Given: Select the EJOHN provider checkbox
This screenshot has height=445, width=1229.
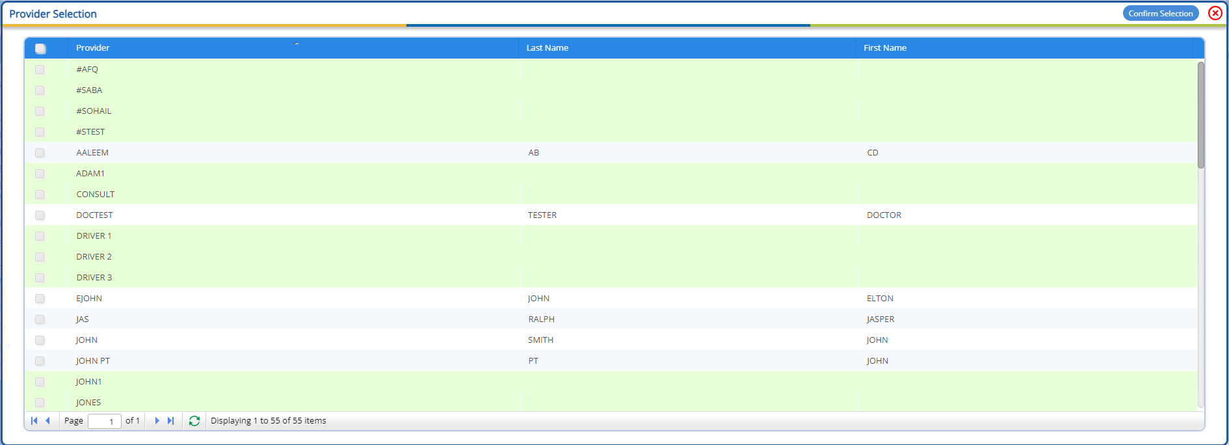Looking at the screenshot, I should [x=40, y=299].
